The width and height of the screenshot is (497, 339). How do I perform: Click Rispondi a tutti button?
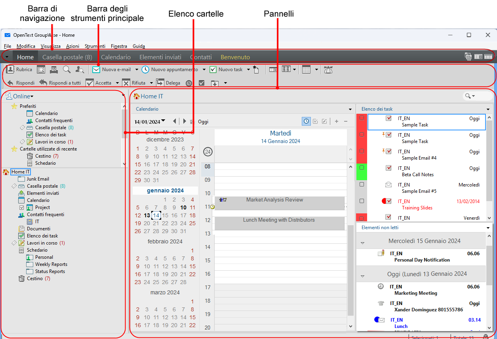pyautogui.click(x=60, y=83)
